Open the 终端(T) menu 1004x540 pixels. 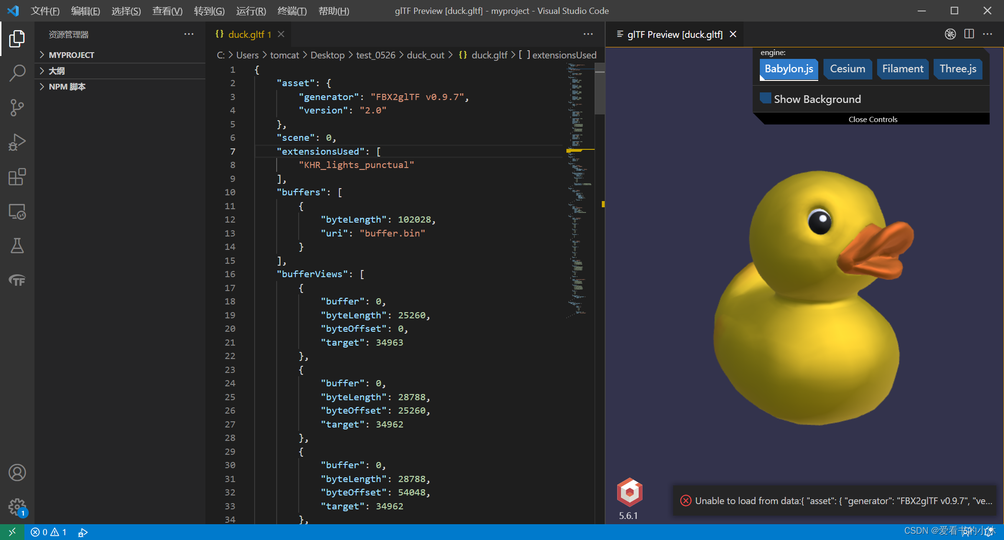coord(292,11)
